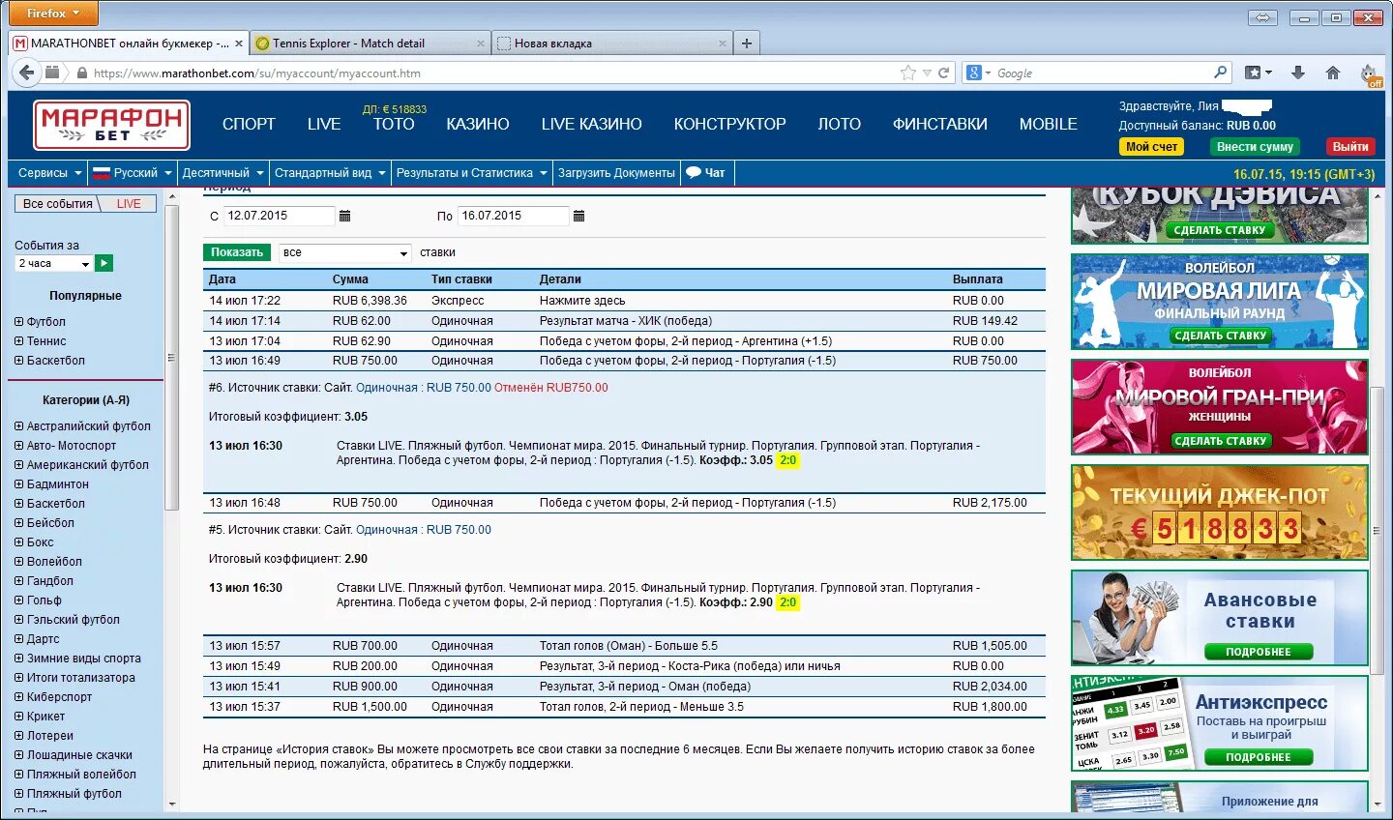Open the ФИНСТАВКИ menu section
Viewport: 1393px width, 820px height.
point(940,124)
